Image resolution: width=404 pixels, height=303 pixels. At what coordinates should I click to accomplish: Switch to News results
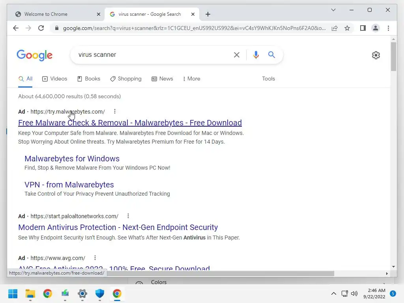coord(162,79)
